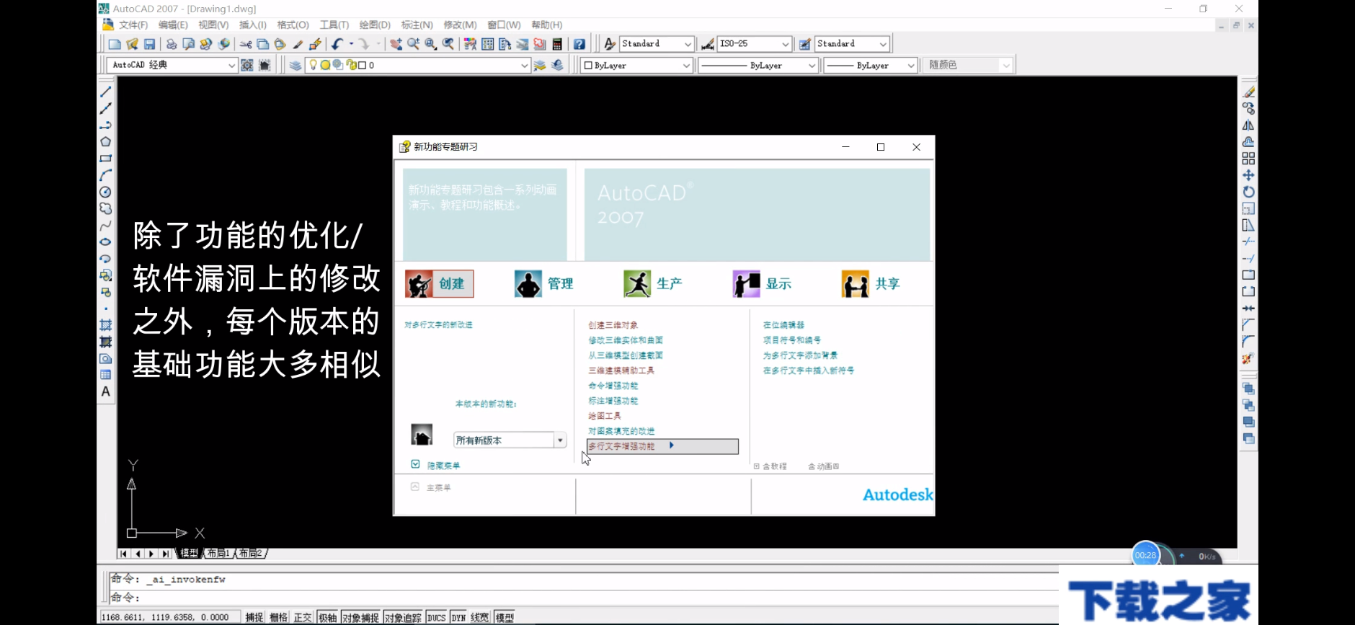Click the Zoom Realtime magnifier icon
The height and width of the screenshot is (625, 1355).
pos(413,44)
